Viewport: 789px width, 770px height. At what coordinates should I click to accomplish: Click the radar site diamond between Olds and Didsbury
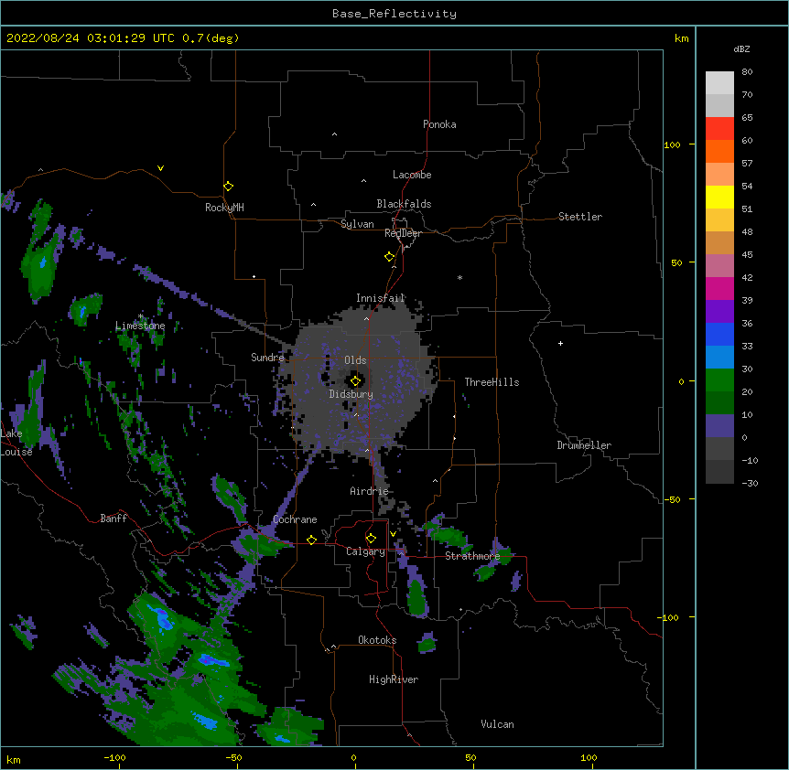pos(355,381)
